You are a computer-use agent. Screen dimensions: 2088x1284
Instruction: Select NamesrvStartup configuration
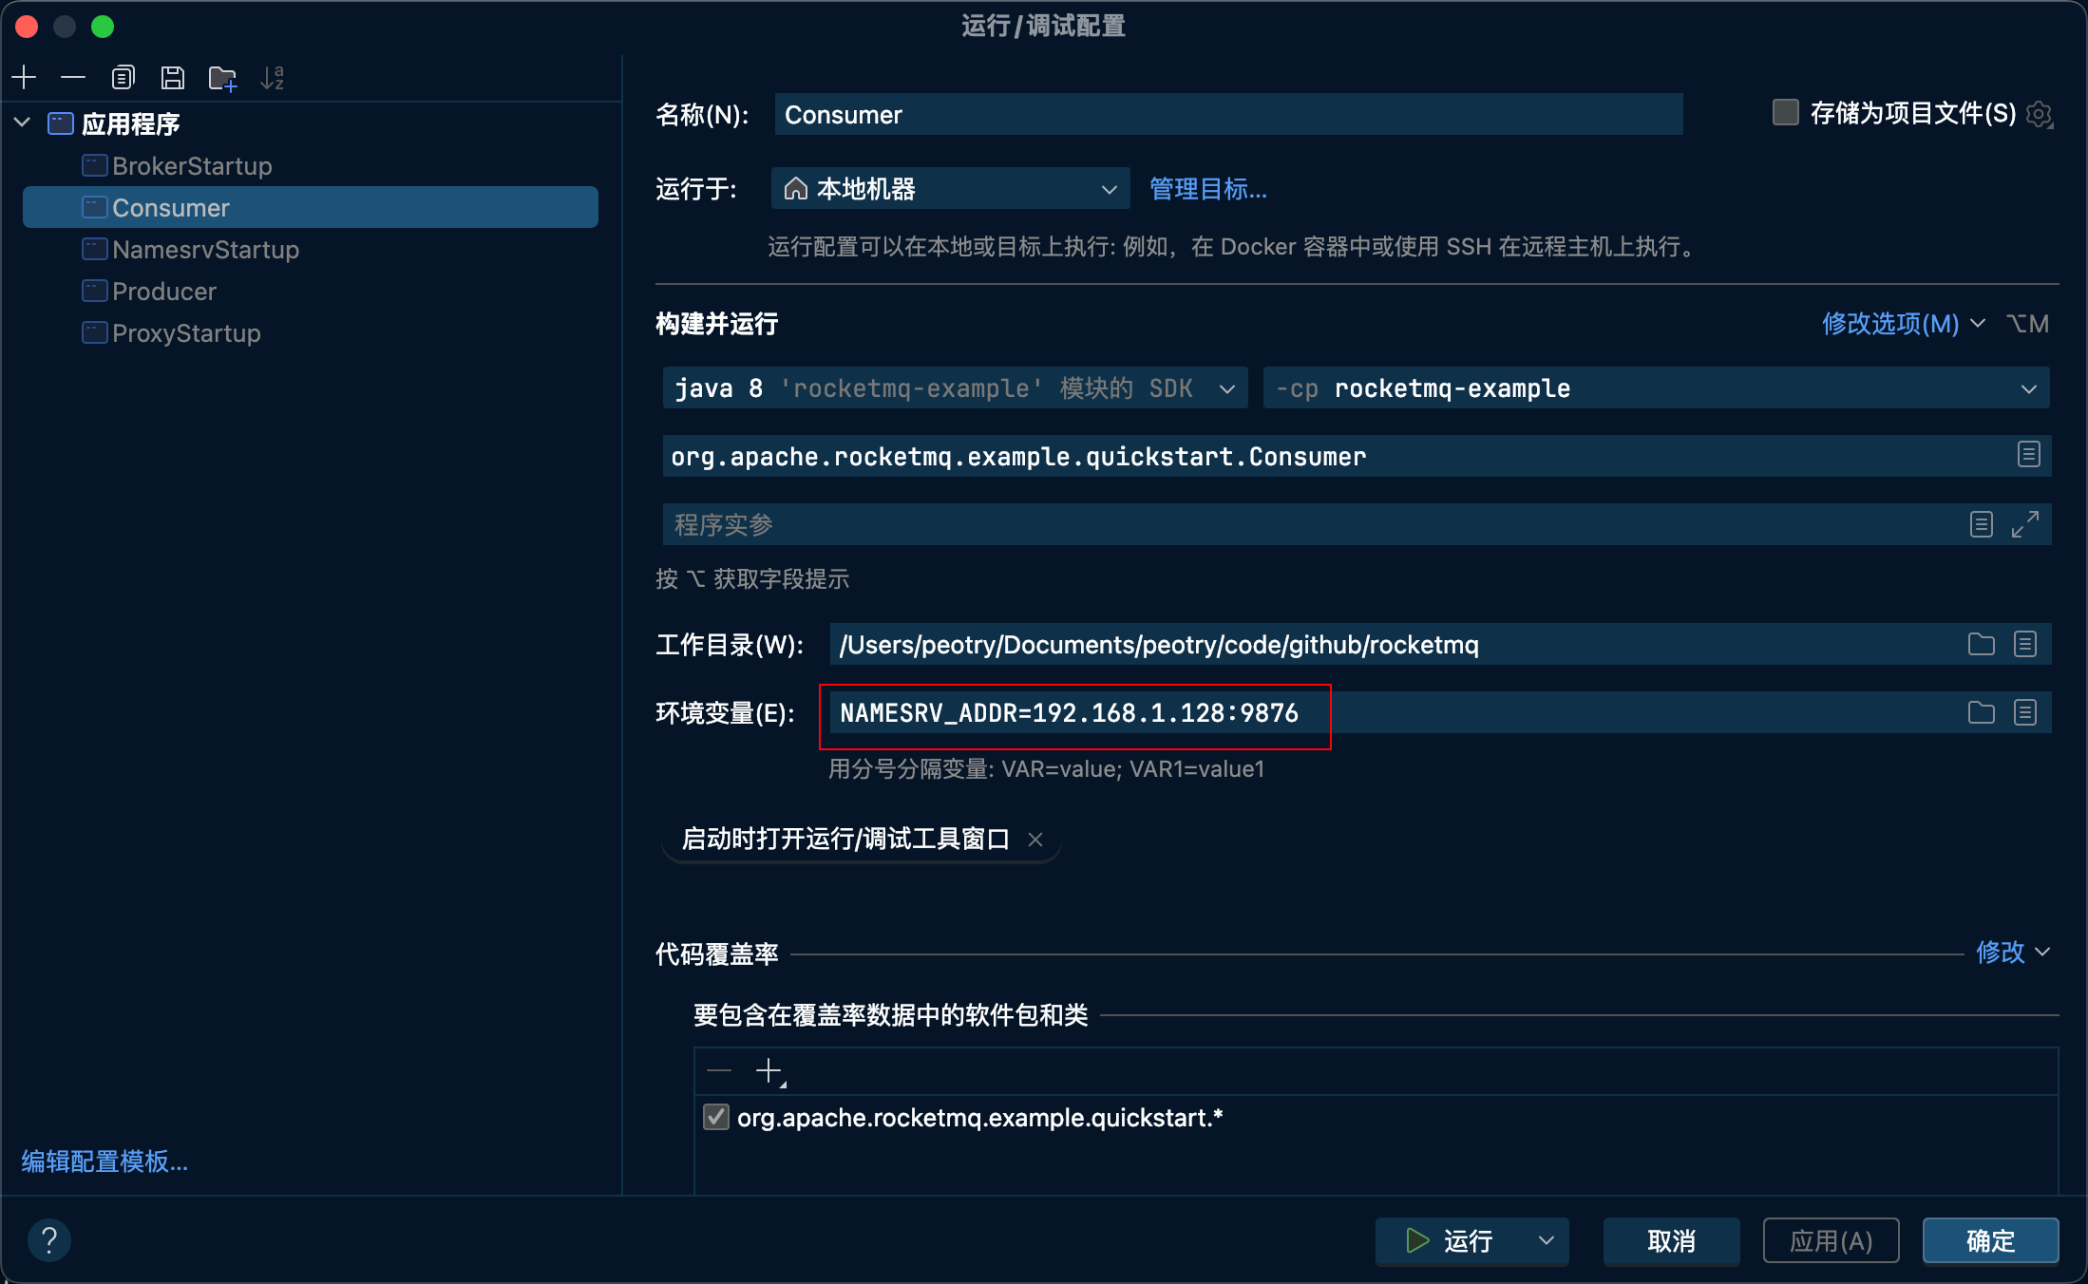[x=205, y=250]
